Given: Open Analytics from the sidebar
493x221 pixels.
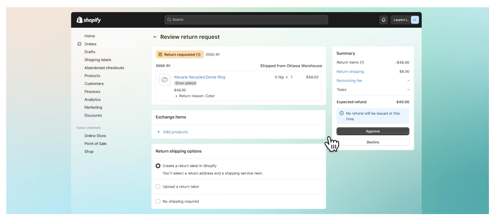Looking at the screenshot, I should (92, 100).
